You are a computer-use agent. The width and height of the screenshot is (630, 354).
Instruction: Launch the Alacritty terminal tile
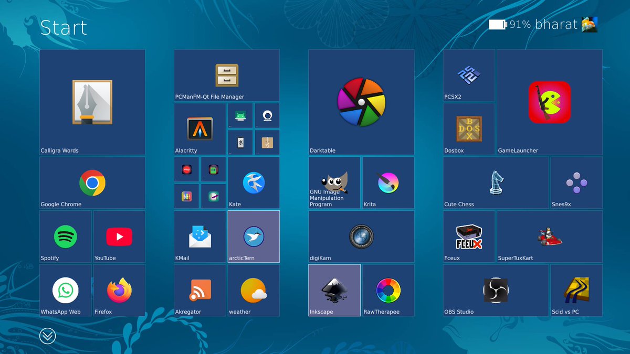(200, 129)
